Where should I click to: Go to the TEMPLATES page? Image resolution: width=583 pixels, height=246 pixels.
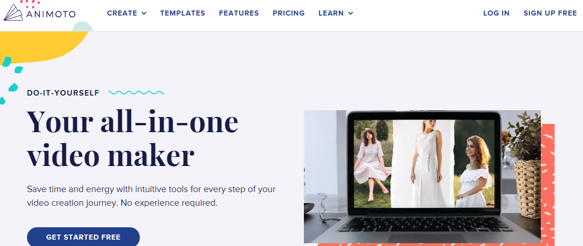(x=183, y=13)
